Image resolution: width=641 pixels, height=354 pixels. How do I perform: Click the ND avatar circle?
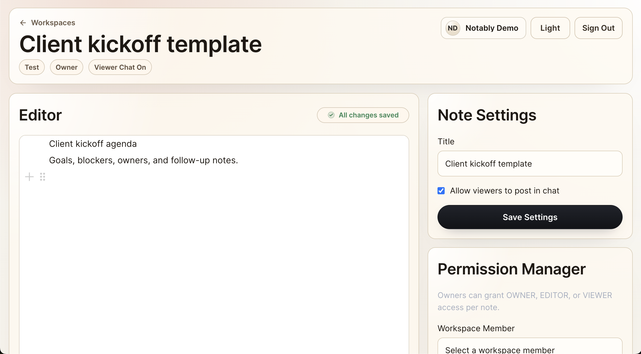(x=453, y=28)
